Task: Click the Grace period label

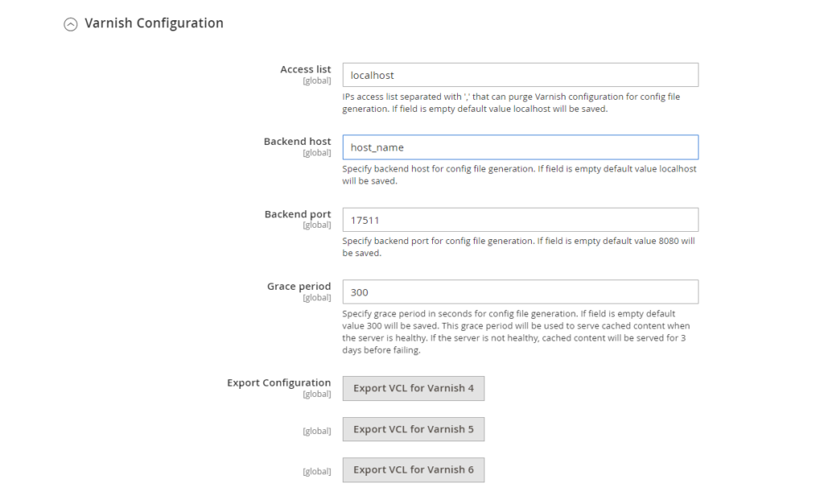Action: (x=299, y=286)
